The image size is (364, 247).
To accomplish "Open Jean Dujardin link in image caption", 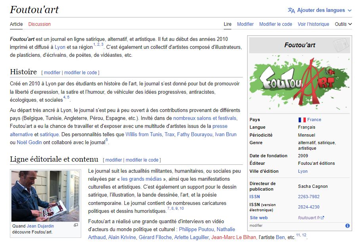I will (40, 226).
